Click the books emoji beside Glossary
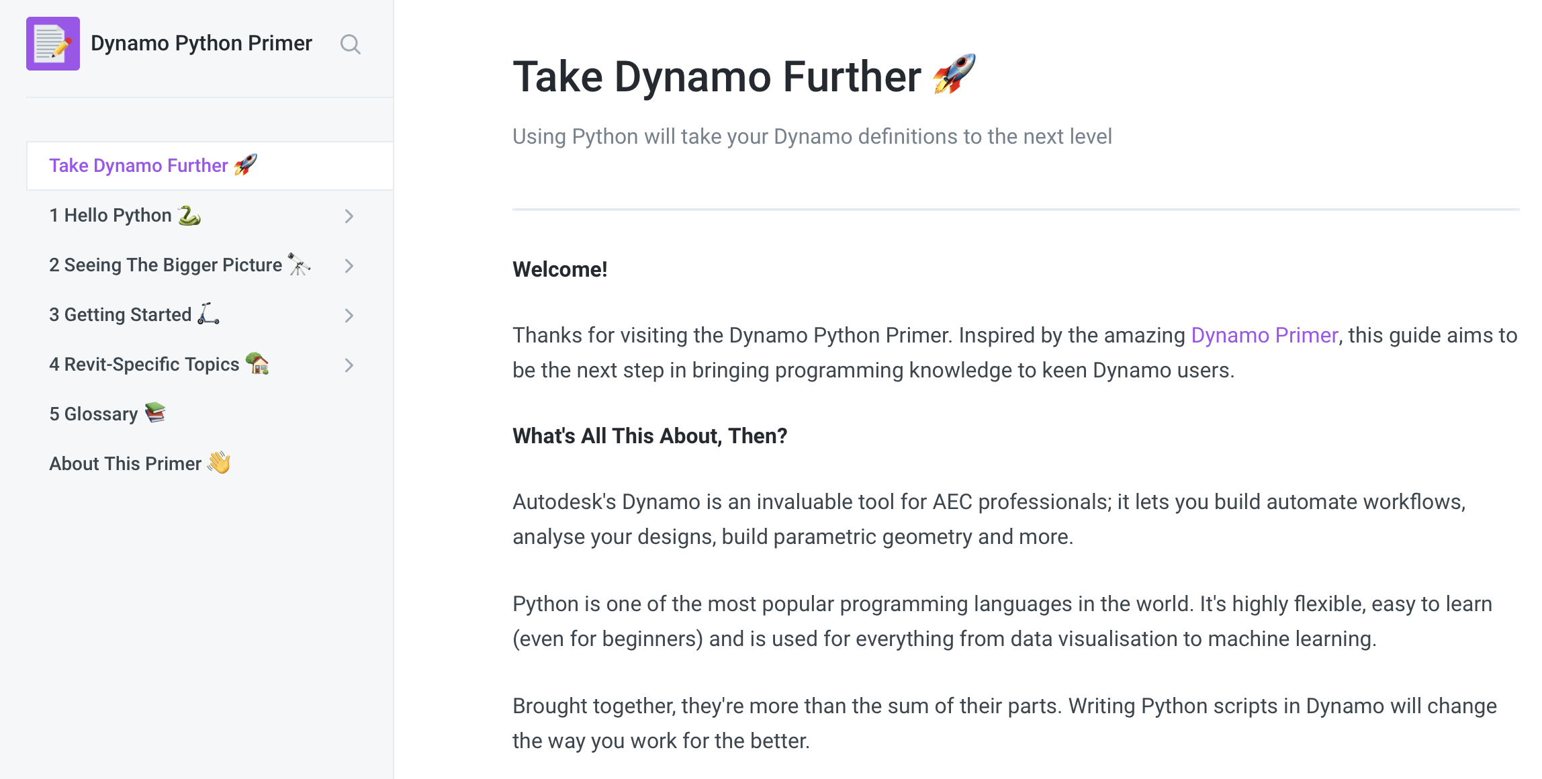1542x779 pixels. coord(155,412)
